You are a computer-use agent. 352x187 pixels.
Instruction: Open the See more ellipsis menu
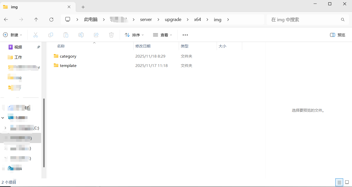click(x=185, y=35)
